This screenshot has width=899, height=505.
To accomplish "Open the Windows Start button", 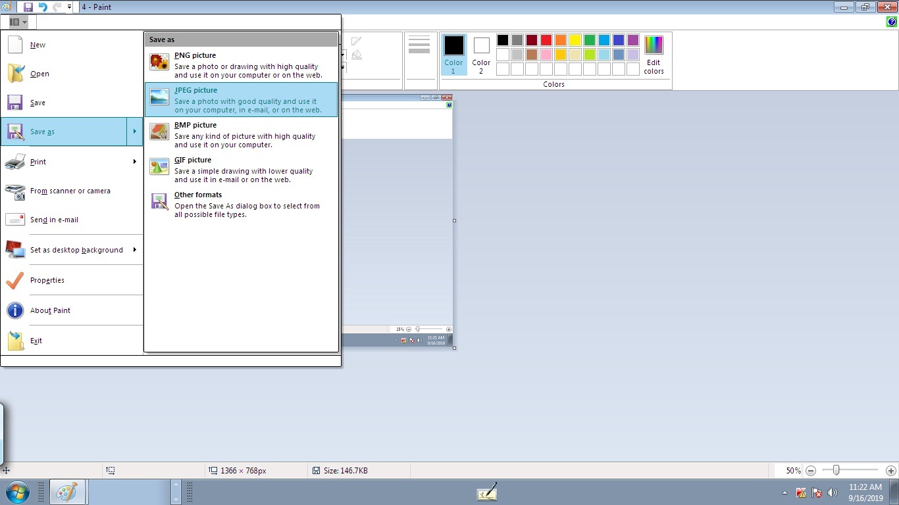I will pyautogui.click(x=16, y=492).
